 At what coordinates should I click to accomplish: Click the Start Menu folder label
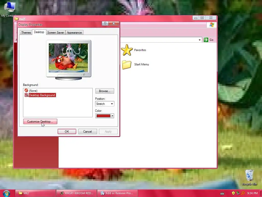click(x=141, y=64)
